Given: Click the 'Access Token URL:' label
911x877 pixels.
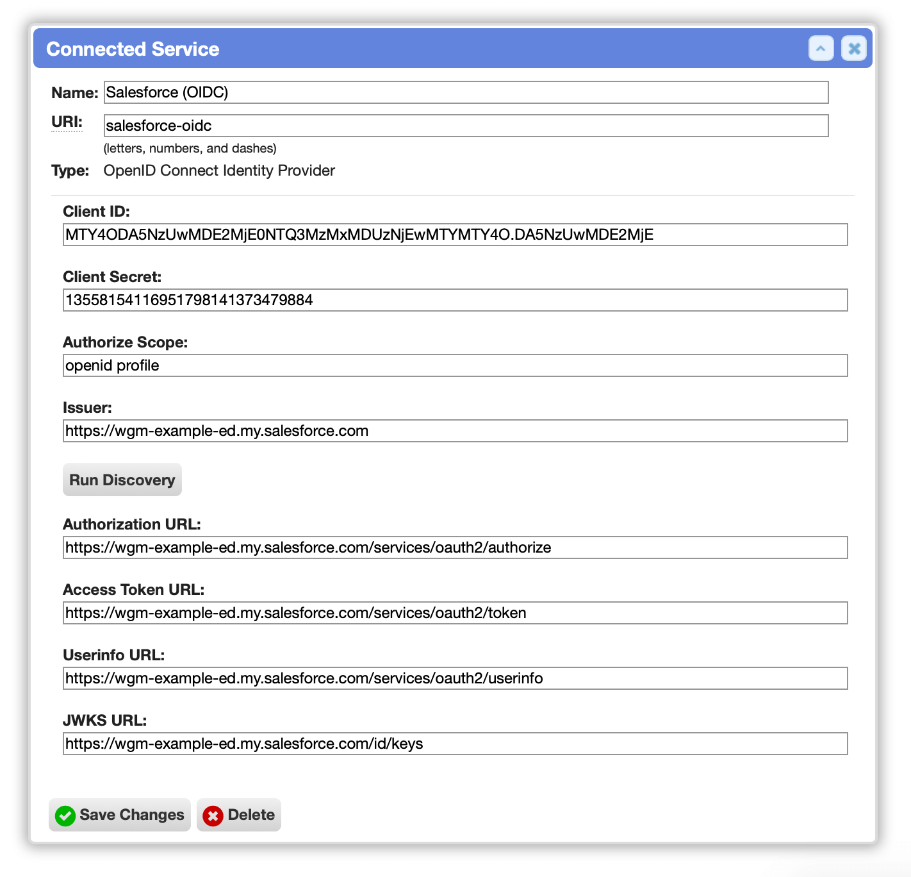Looking at the screenshot, I should click(134, 590).
